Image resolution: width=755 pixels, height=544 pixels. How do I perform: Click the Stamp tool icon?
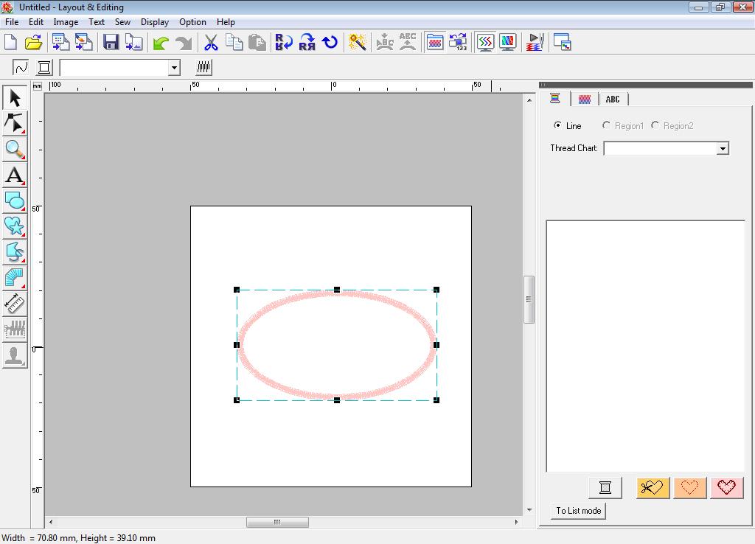click(x=15, y=356)
